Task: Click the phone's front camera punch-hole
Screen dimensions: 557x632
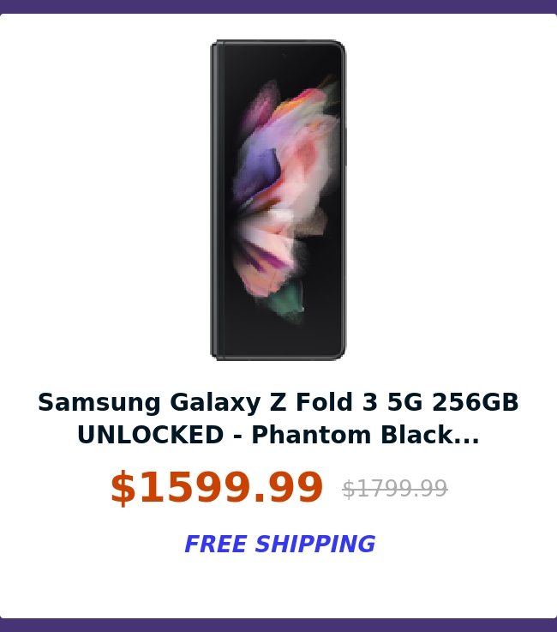Action: [x=284, y=56]
